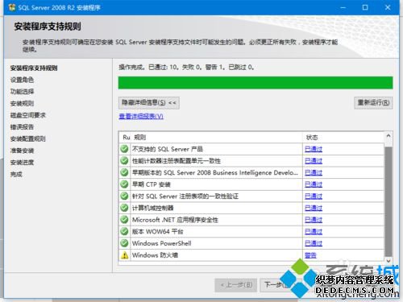Image resolution: width=403 pixels, height=302 pixels.
Task: Click green check icon for Windows PowerShell
Action: tap(124, 243)
